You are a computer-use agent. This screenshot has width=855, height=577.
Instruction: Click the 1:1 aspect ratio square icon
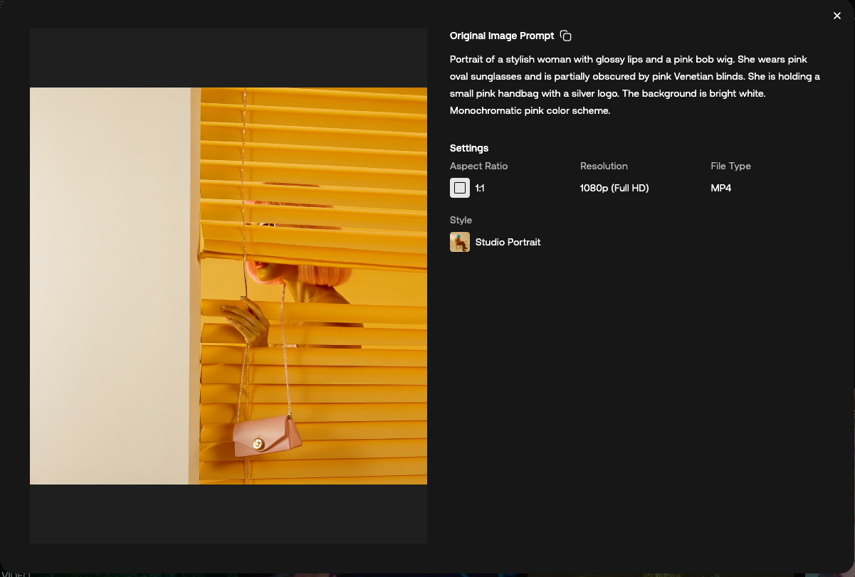click(x=460, y=188)
